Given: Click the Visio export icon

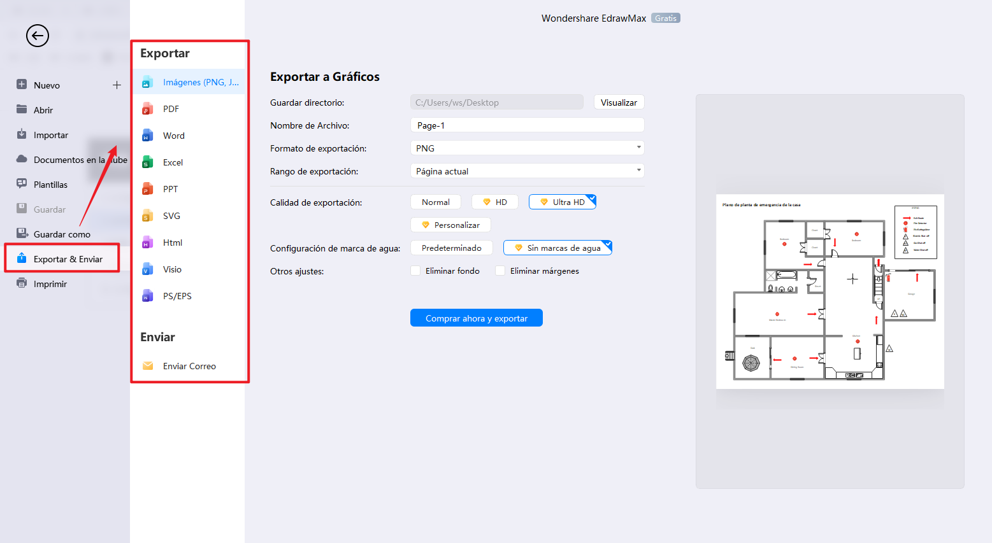Looking at the screenshot, I should click(x=147, y=269).
